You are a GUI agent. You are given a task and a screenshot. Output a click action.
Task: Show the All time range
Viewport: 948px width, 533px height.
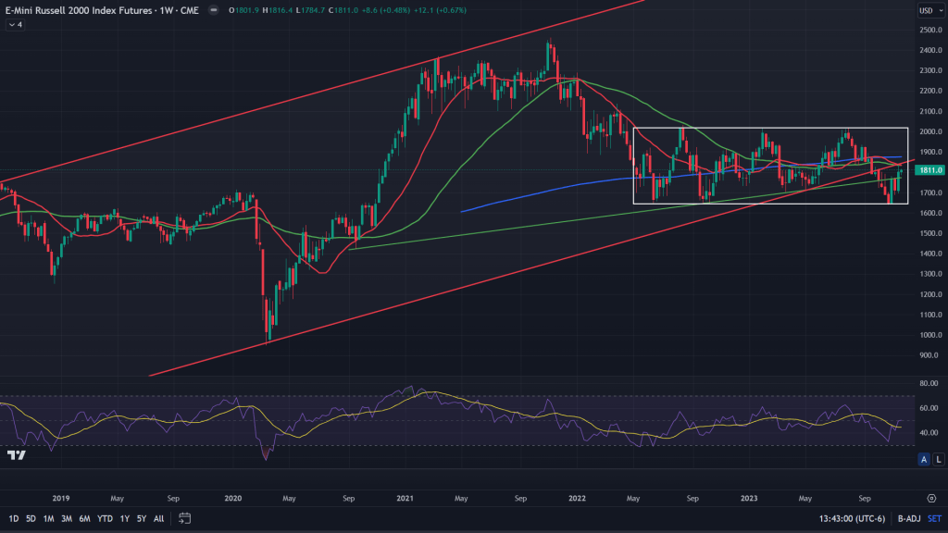pos(159,517)
